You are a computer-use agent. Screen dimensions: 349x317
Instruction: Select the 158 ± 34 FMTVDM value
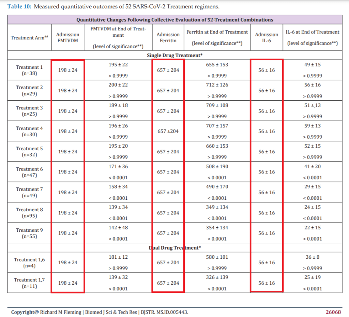(118, 187)
